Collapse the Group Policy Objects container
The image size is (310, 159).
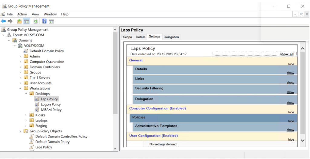(x=21, y=131)
